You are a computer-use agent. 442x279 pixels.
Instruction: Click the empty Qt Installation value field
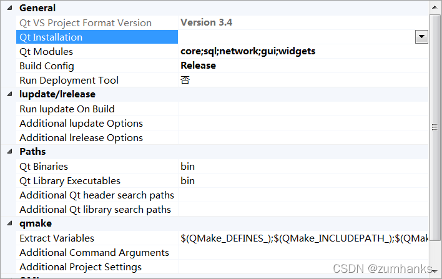point(297,37)
